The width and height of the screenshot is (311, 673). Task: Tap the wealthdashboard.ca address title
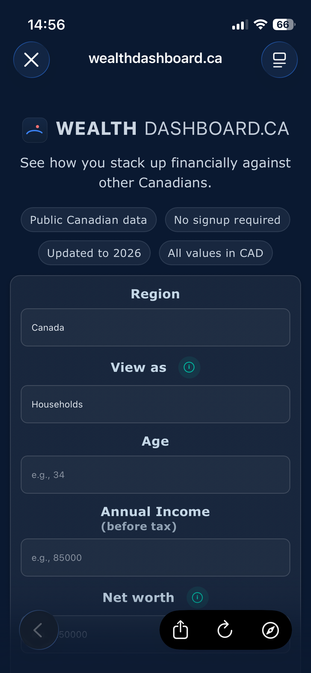(155, 58)
